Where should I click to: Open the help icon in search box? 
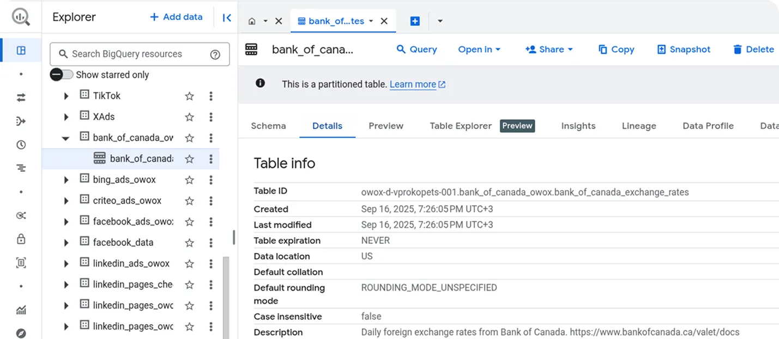[215, 54]
